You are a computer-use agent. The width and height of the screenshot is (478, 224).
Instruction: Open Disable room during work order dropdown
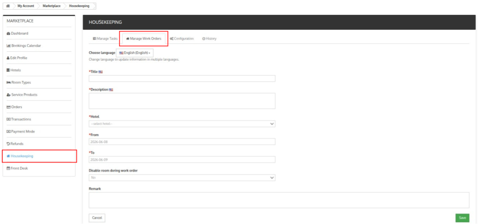pyautogui.click(x=182, y=178)
